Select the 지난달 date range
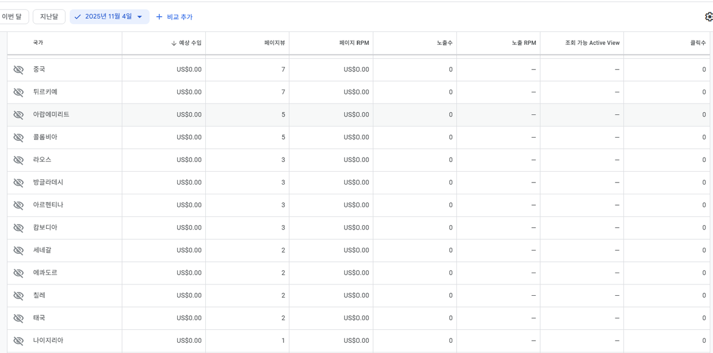Viewport: 713px width, 353px height. pyautogui.click(x=49, y=17)
